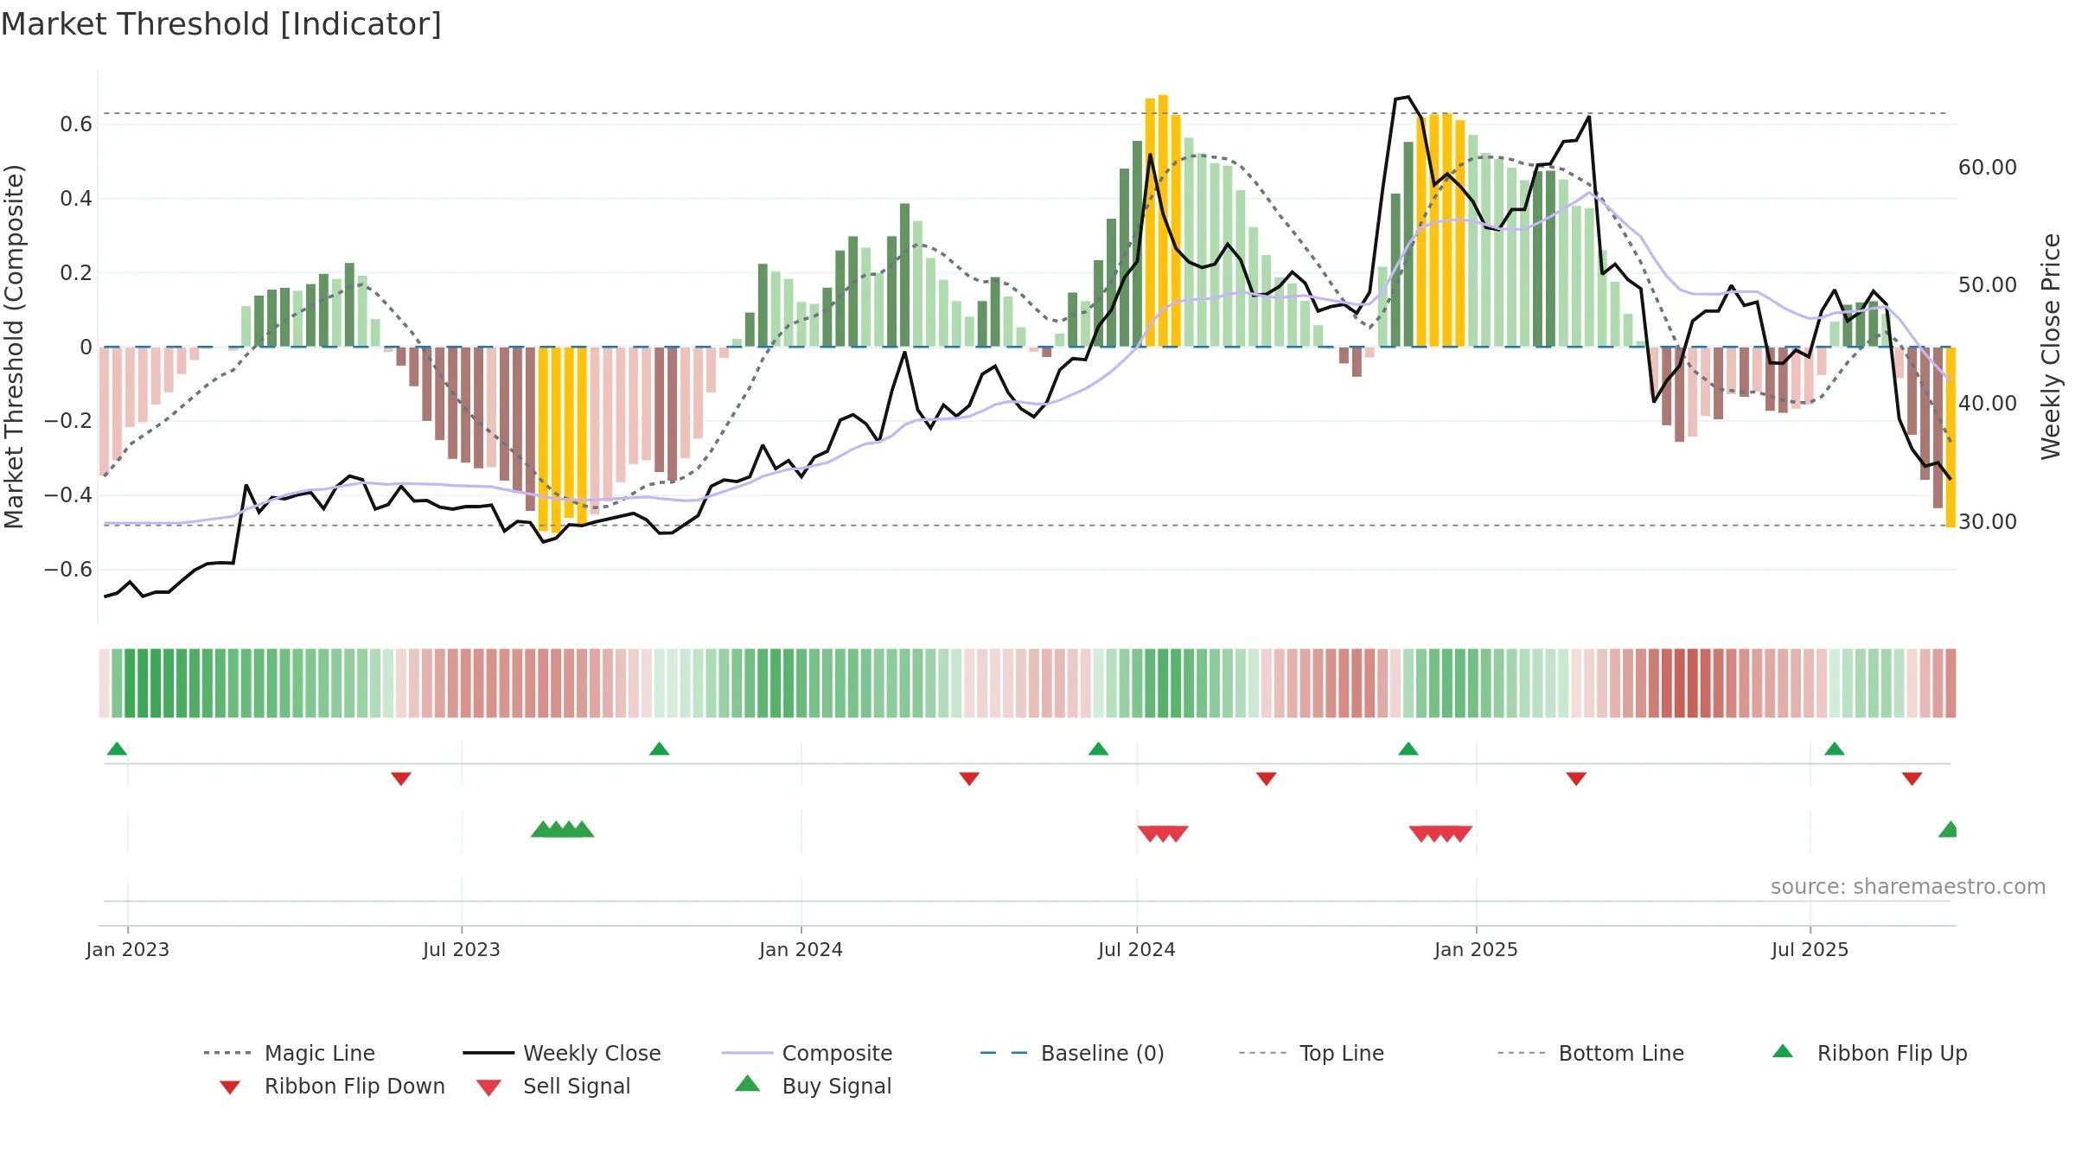Toggle the Magic Line legend entry
Image resolution: width=2075 pixels, height=1167 pixels.
(289, 1053)
